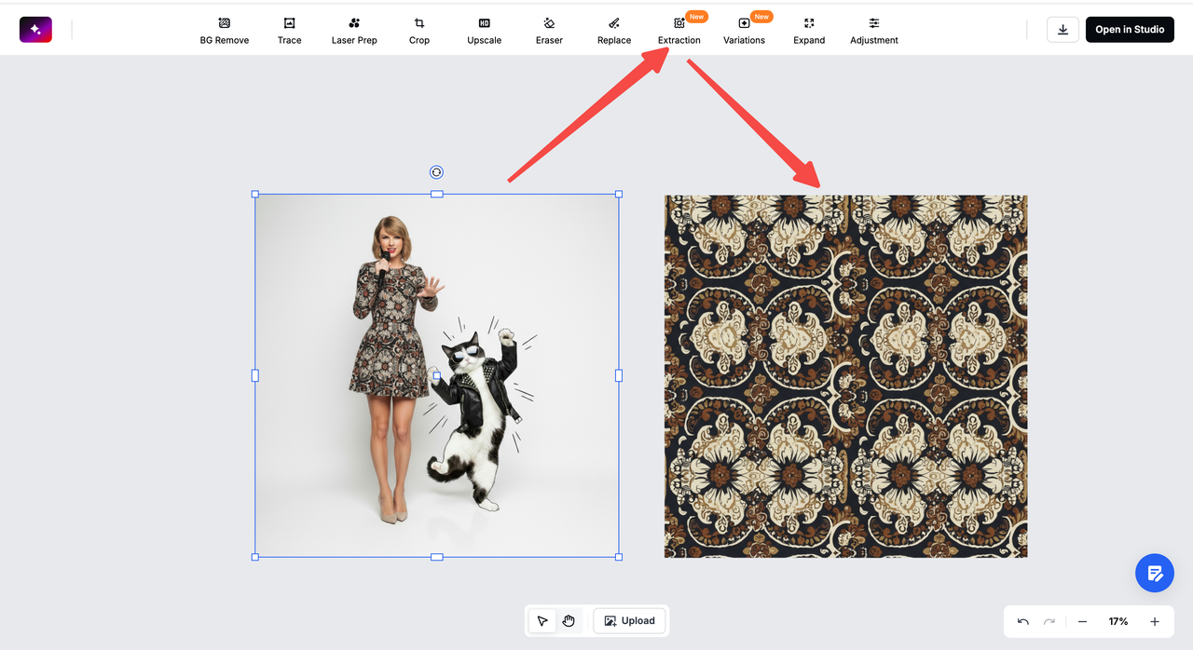Switch to the pointer select tool

(542, 621)
